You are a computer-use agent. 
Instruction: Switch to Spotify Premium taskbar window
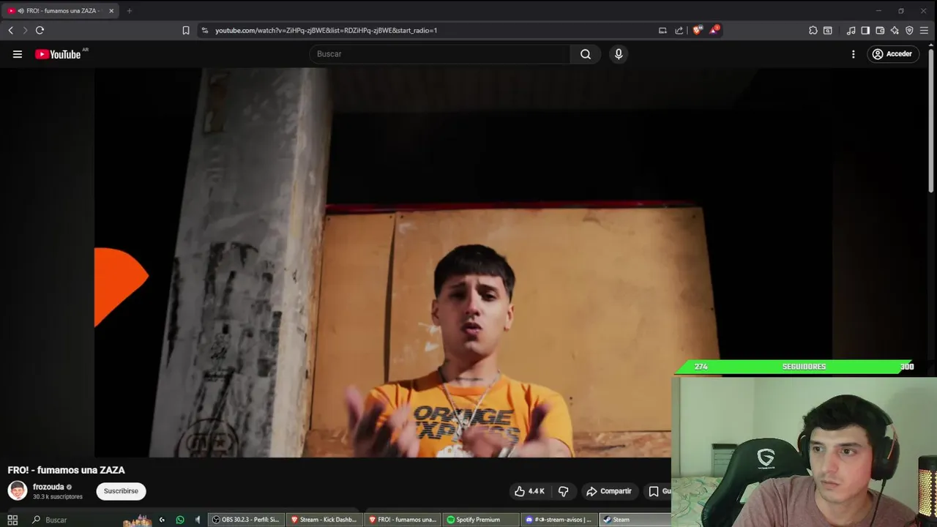[x=481, y=520]
